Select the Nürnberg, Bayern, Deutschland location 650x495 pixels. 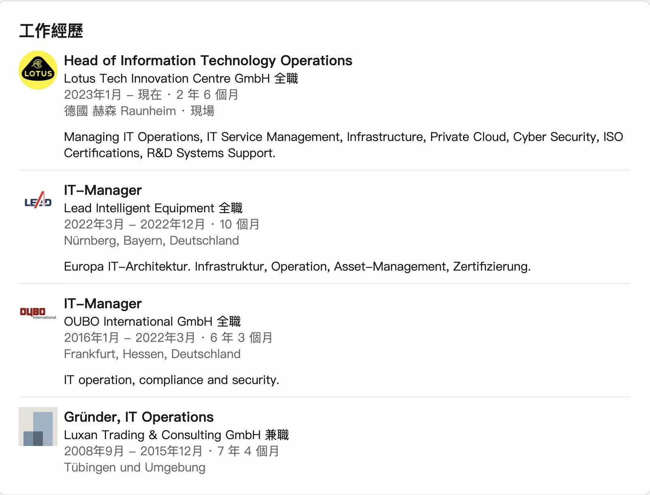(x=151, y=241)
